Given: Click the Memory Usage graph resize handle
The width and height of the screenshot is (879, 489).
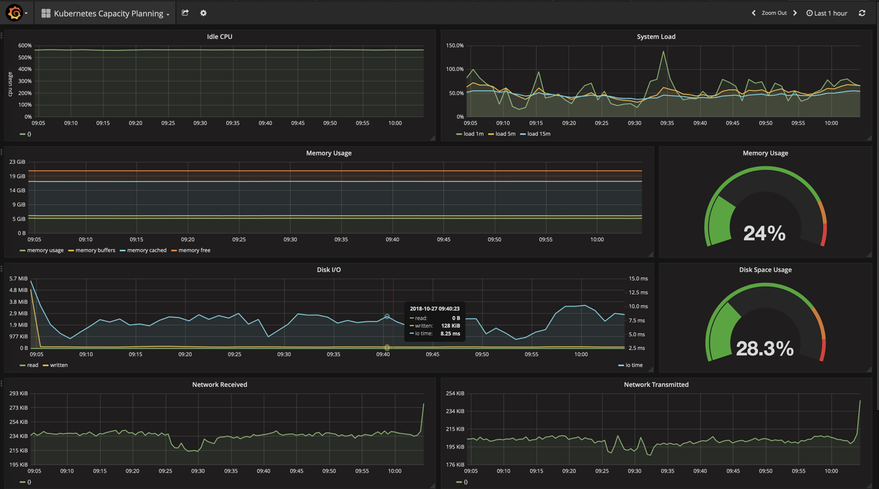Looking at the screenshot, I should tap(651, 255).
